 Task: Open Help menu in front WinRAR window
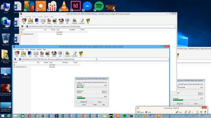coord(44,49)
